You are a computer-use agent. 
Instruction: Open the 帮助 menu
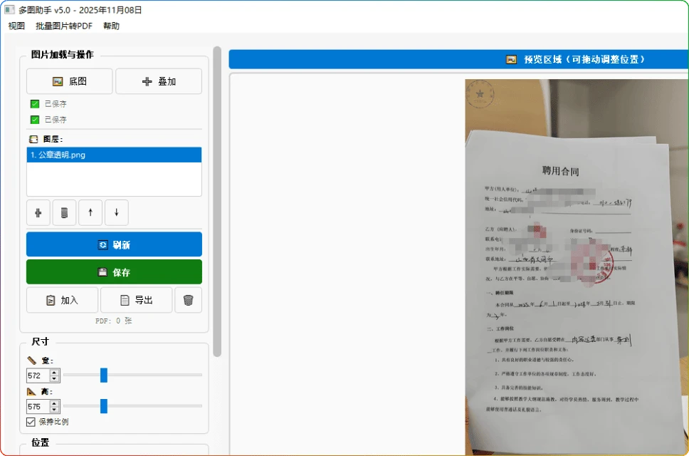111,26
